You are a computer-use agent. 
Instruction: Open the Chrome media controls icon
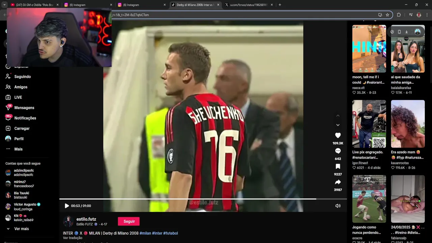[411, 15]
